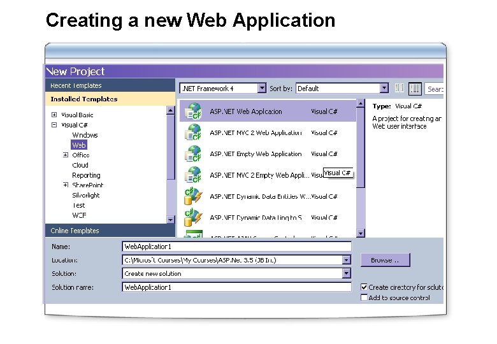Click the ASP.NET MVC 2 Web Application icon
Viewport: 497px width, 344px height.
point(193,132)
